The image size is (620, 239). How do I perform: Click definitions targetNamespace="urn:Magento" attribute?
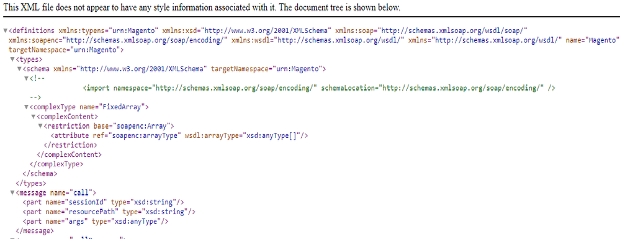[65, 50]
